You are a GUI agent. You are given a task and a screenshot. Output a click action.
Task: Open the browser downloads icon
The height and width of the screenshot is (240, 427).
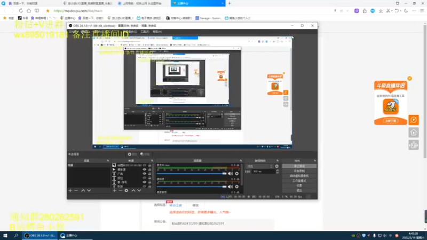tap(381, 11)
